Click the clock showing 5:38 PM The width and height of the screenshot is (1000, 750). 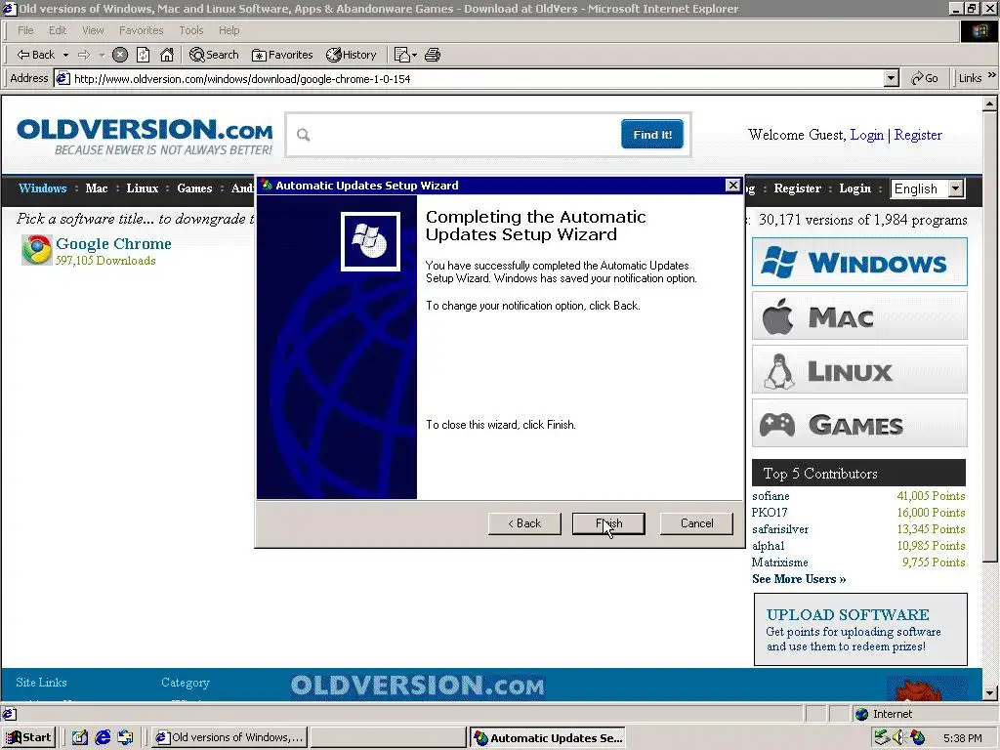click(x=962, y=738)
